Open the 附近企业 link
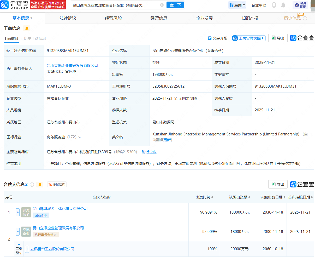Screen dimensions: 315x257 coord(149,151)
